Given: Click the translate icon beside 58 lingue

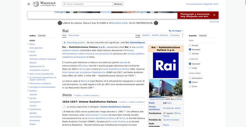Looking at the screenshot, I should (170, 31).
